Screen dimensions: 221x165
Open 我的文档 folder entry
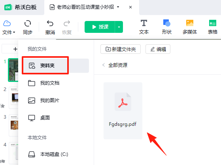[x=56, y=83]
